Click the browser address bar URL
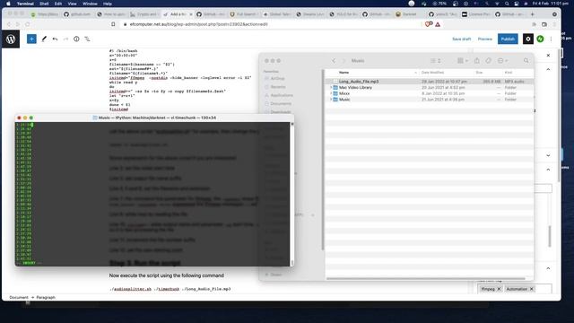 (x=199, y=24)
